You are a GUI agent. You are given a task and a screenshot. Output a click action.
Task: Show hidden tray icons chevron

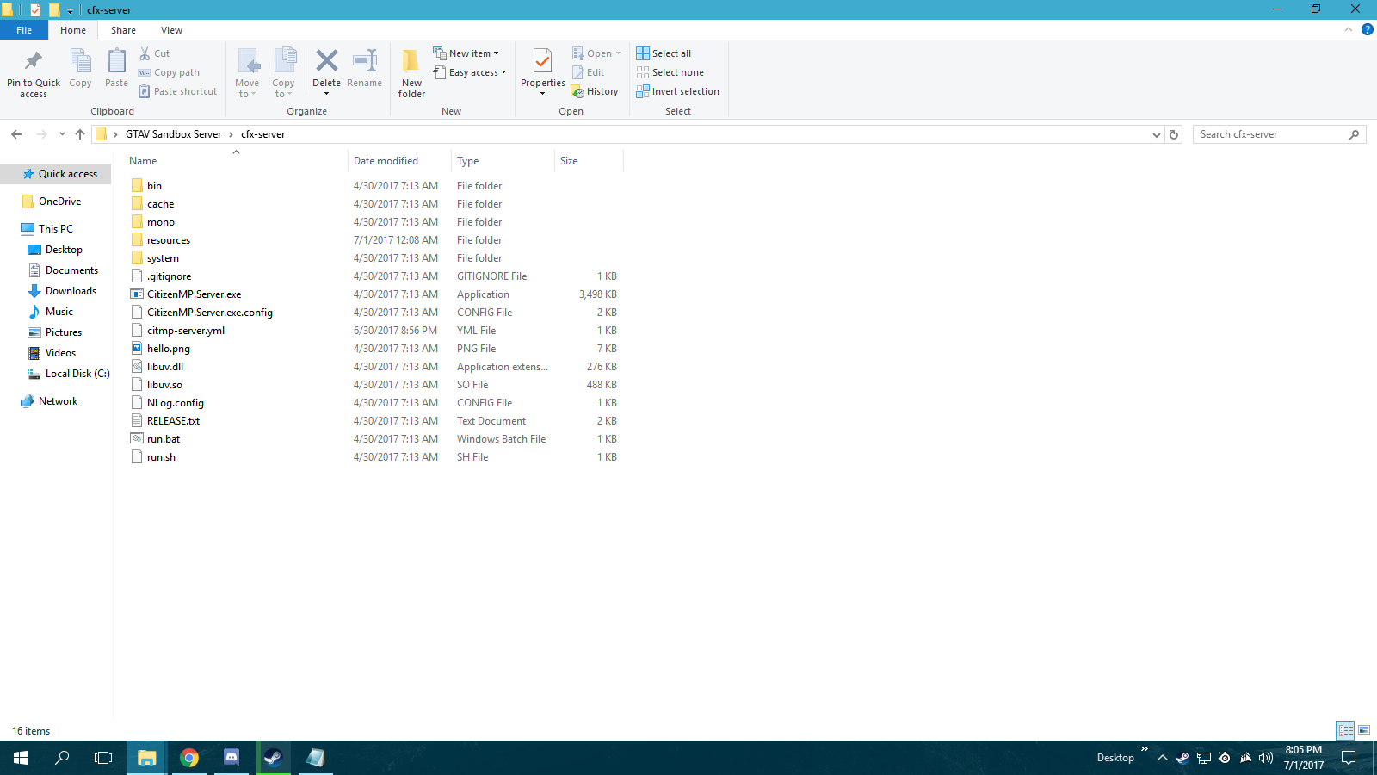pyautogui.click(x=1162, y=758)
